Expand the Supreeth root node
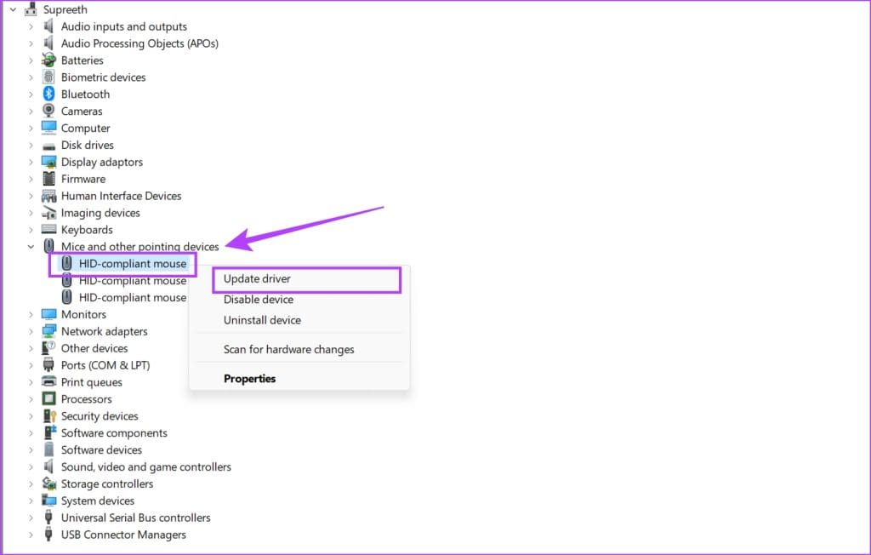This screenshot has width=871, height=555. [12, 9]
